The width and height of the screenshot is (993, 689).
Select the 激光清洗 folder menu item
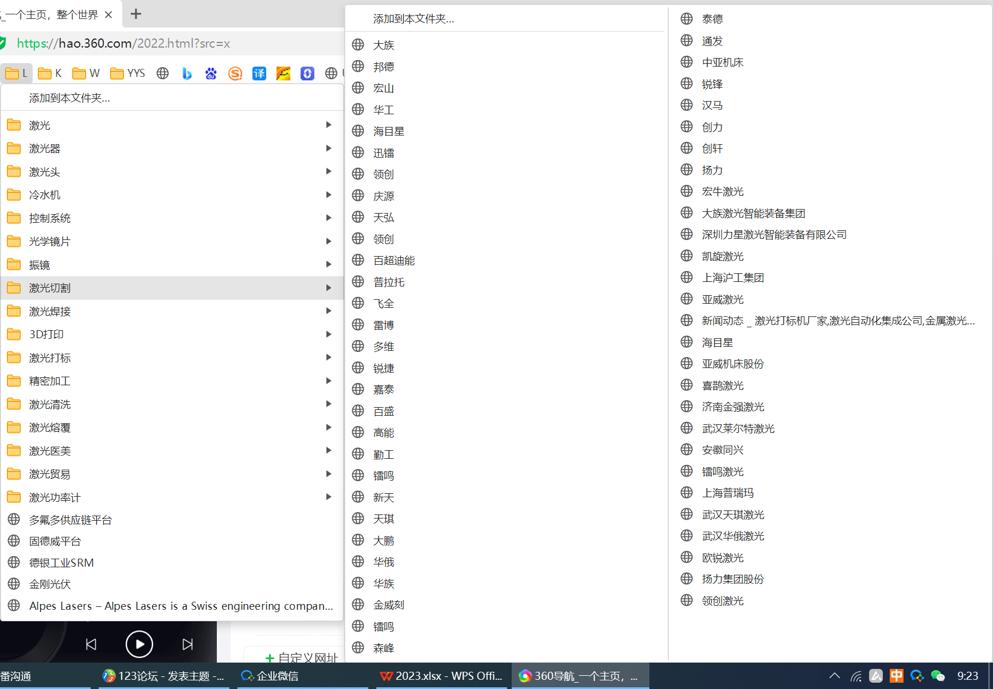(x=172, y=404)
